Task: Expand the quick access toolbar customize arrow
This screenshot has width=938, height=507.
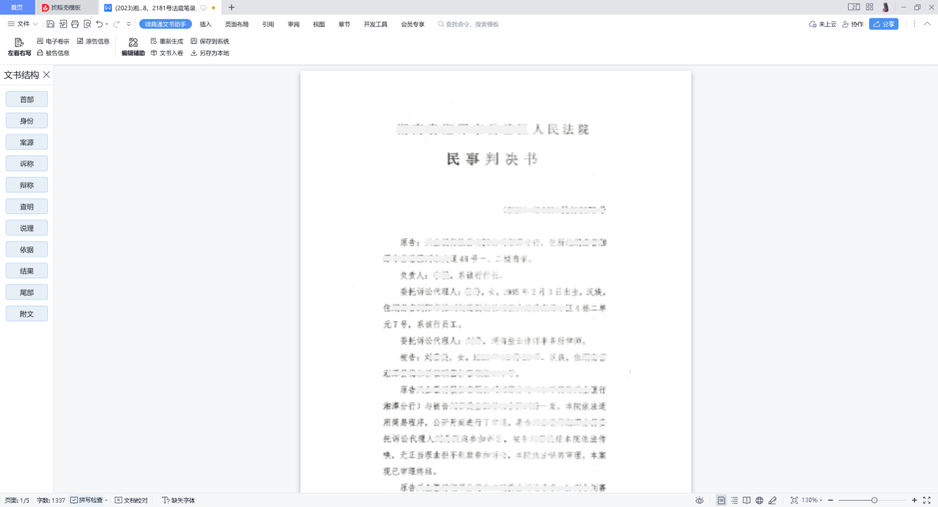Action: click(129, 24)
